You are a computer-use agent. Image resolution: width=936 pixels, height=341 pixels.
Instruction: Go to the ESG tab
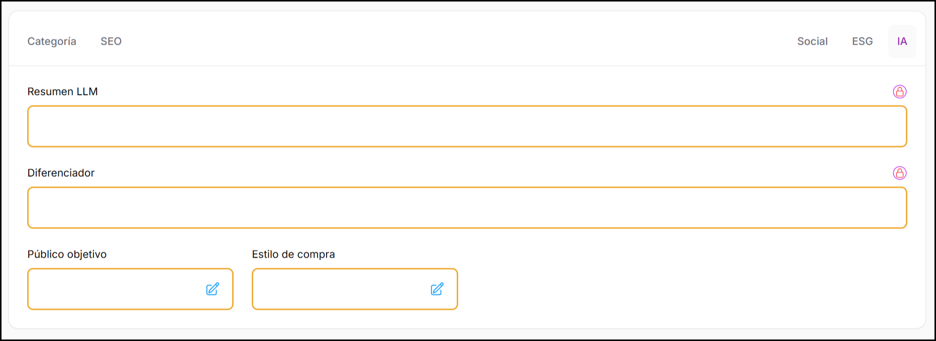click(862, 41)
